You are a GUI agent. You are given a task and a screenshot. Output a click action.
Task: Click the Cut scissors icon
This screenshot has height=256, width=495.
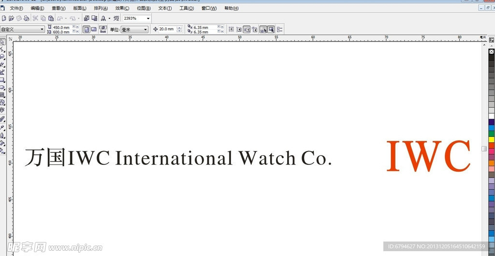tap(35, 18)
